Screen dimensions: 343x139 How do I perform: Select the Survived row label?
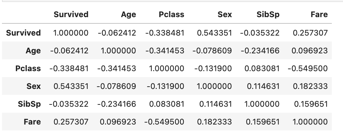click(23, 33)
